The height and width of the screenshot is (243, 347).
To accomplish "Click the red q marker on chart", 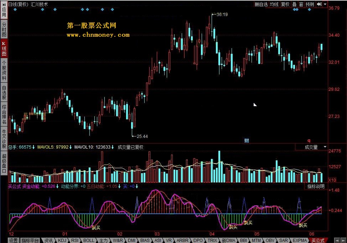I will (x=309, y=140).
